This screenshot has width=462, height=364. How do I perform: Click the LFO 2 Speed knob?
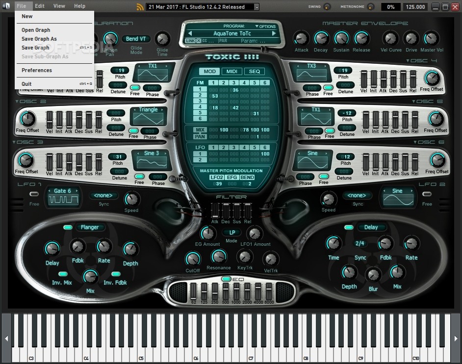(328, 199)
